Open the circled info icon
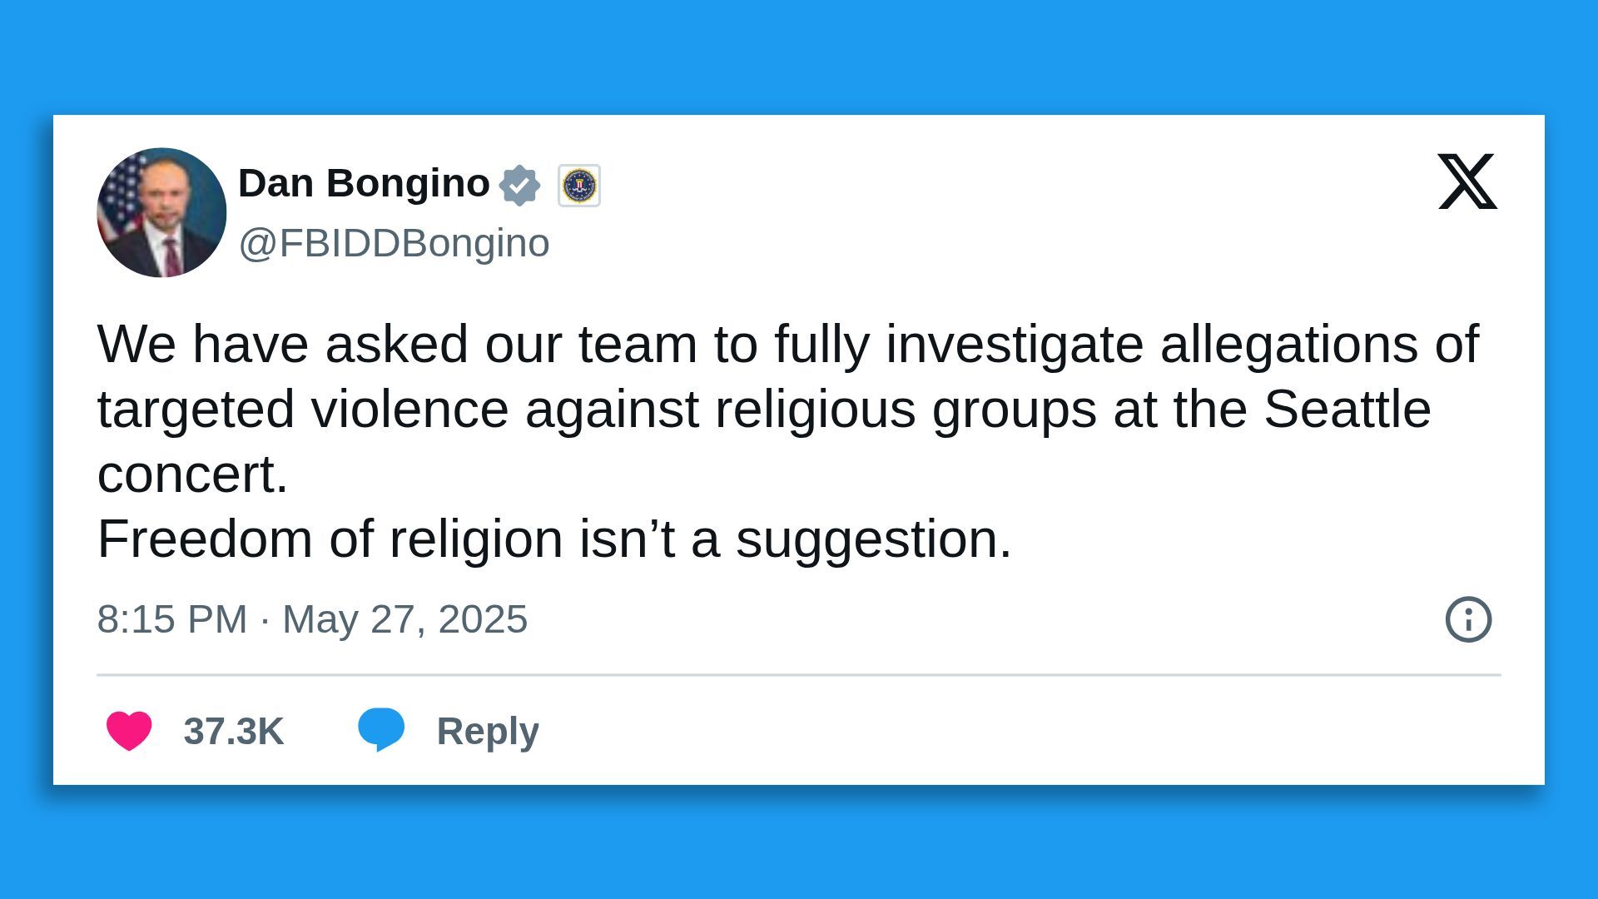This screenshot has height=899, width=1598. point(1470,618)
